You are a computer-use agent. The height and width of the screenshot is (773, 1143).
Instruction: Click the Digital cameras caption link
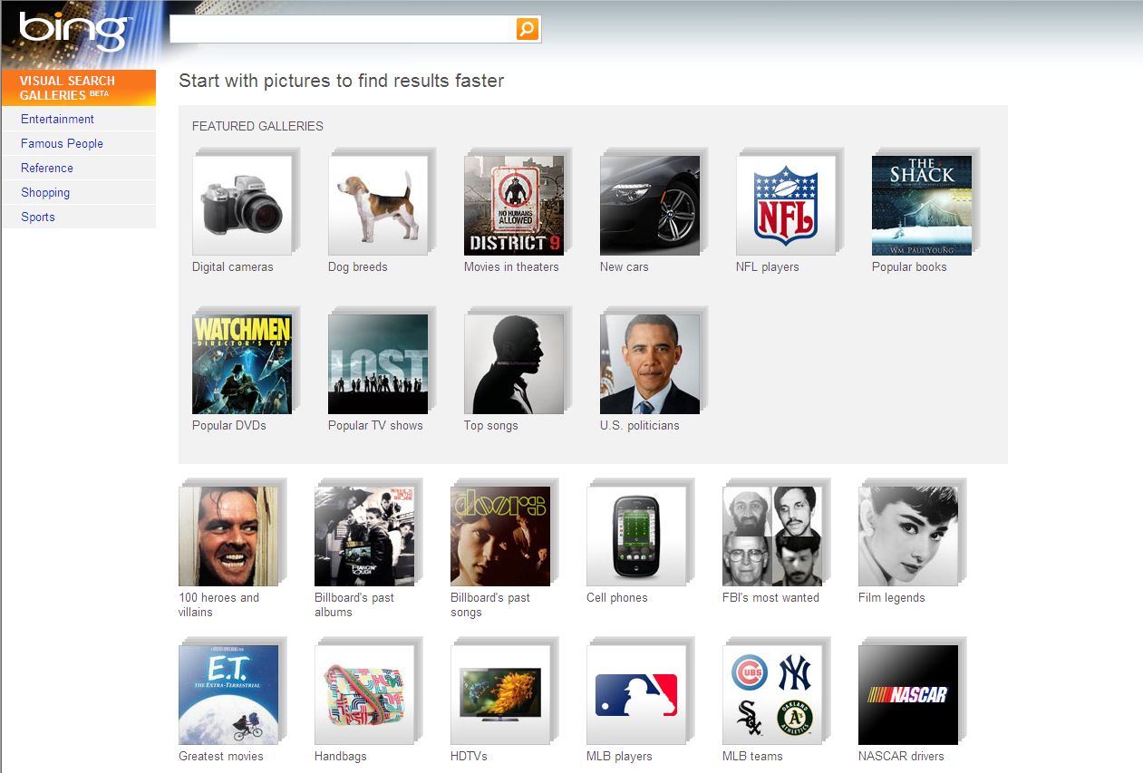232,267
